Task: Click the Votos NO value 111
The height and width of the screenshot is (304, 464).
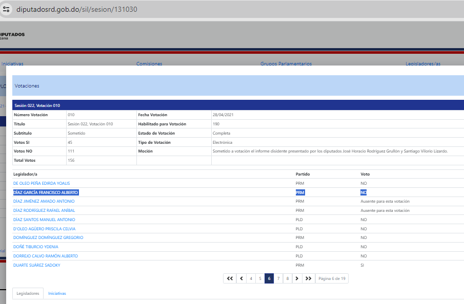Action: pos(71,151)
